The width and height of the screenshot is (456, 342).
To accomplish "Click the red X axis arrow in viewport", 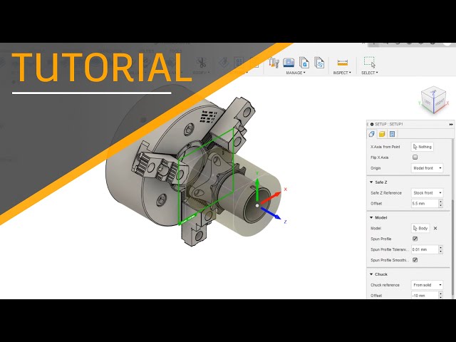I will [271, 197].
